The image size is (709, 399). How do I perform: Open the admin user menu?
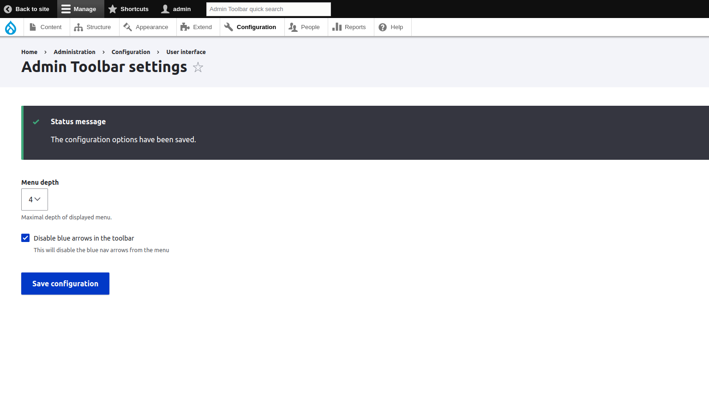175,9
